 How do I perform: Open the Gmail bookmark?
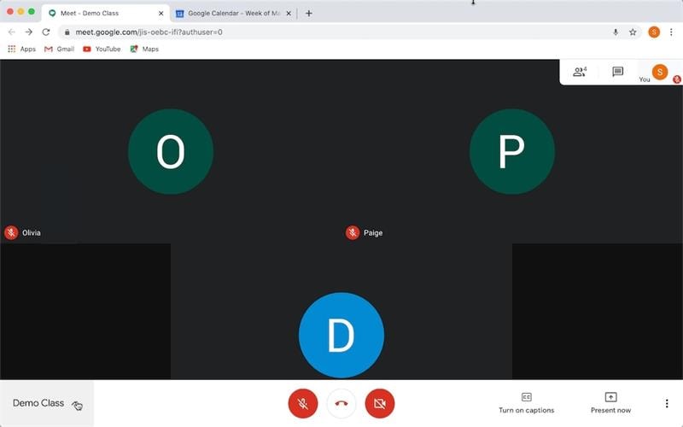[59, 49]
